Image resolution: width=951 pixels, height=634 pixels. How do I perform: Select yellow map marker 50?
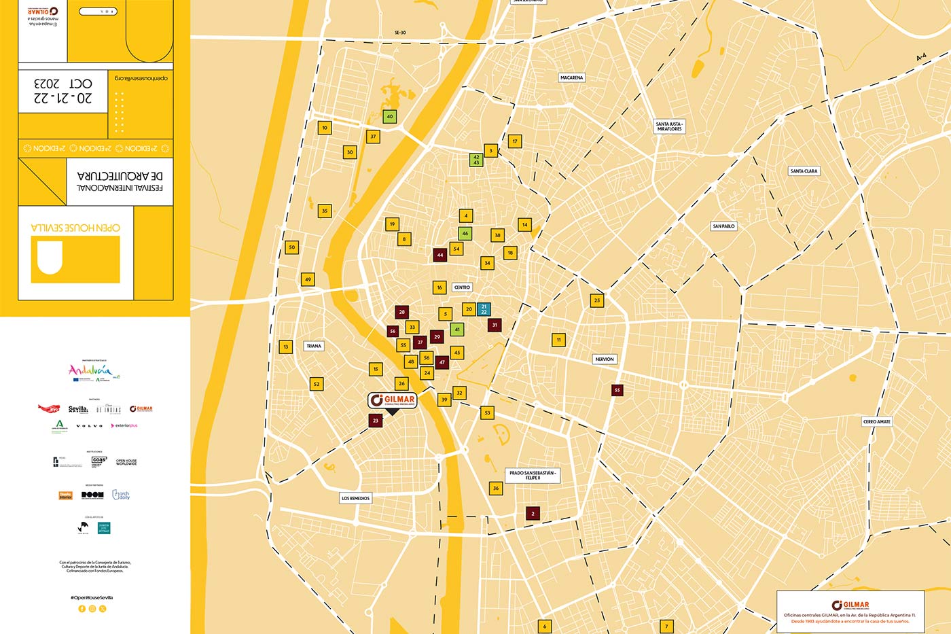[x=292, y=247]
